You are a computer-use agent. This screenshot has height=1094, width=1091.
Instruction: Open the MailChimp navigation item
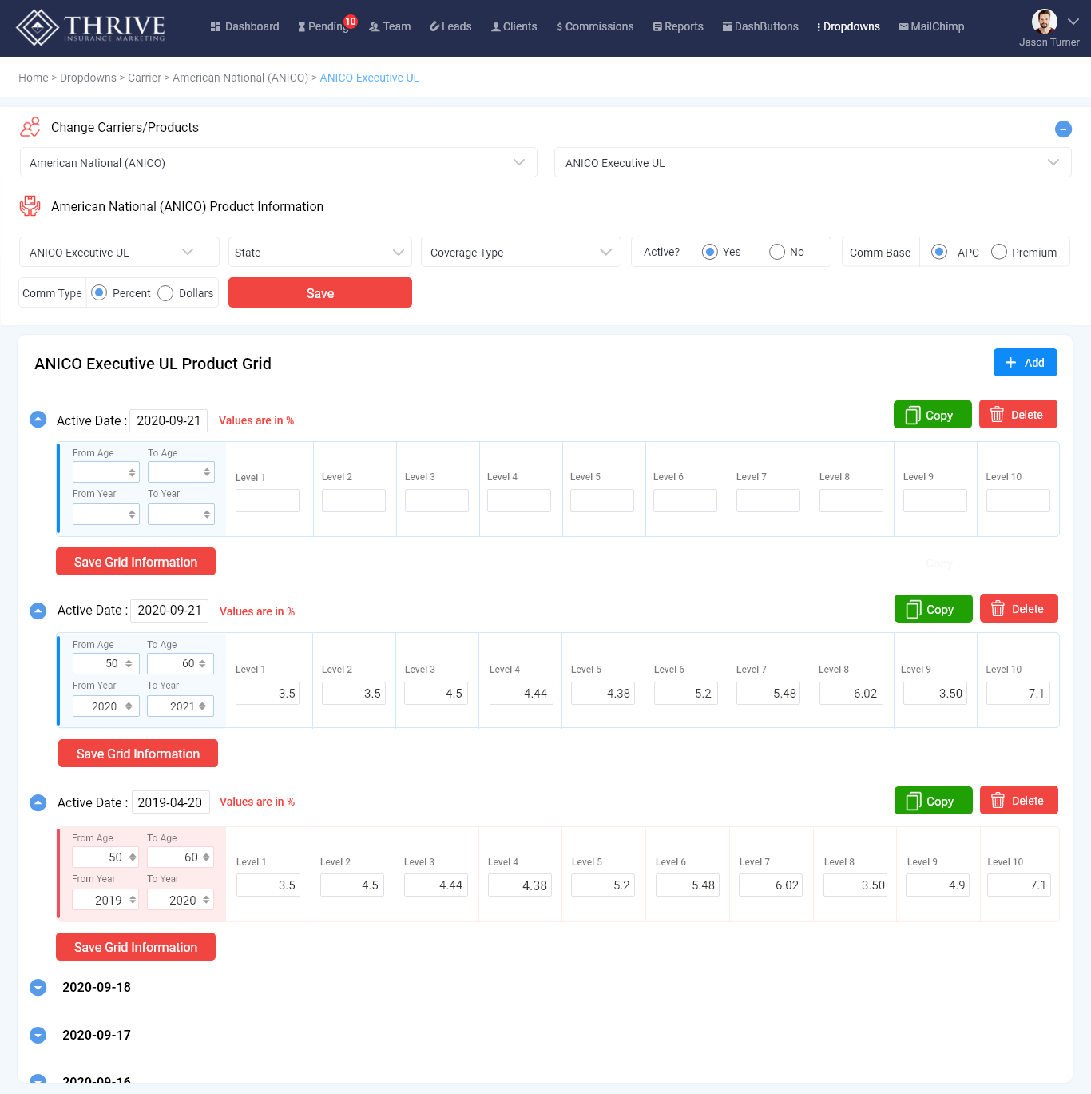(x=931, y=26)
